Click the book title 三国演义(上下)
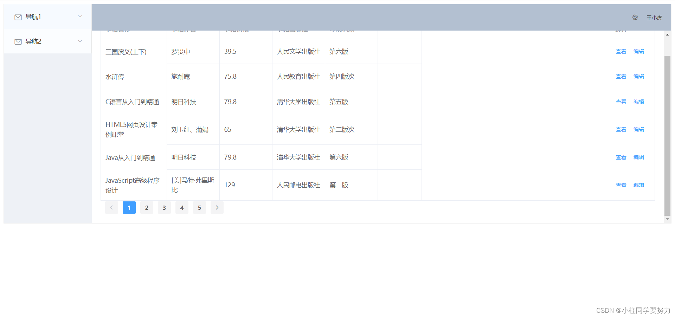 pyautogui.click(x=126, y=52)
